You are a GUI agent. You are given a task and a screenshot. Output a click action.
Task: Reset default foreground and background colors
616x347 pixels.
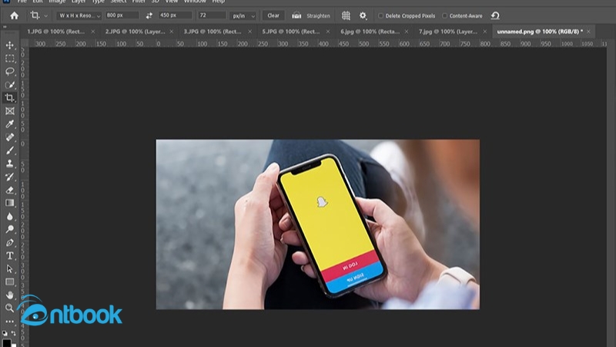tap(5, 333)
